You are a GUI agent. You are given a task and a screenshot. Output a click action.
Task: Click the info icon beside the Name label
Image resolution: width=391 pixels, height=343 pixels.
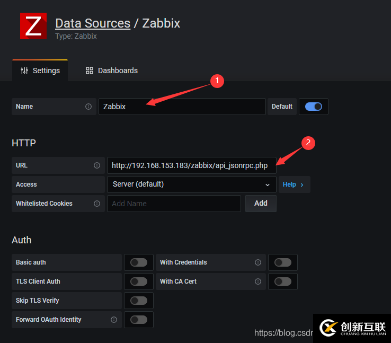[88, 107]
